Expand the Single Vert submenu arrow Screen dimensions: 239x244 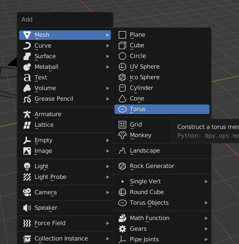coord(206,182)
